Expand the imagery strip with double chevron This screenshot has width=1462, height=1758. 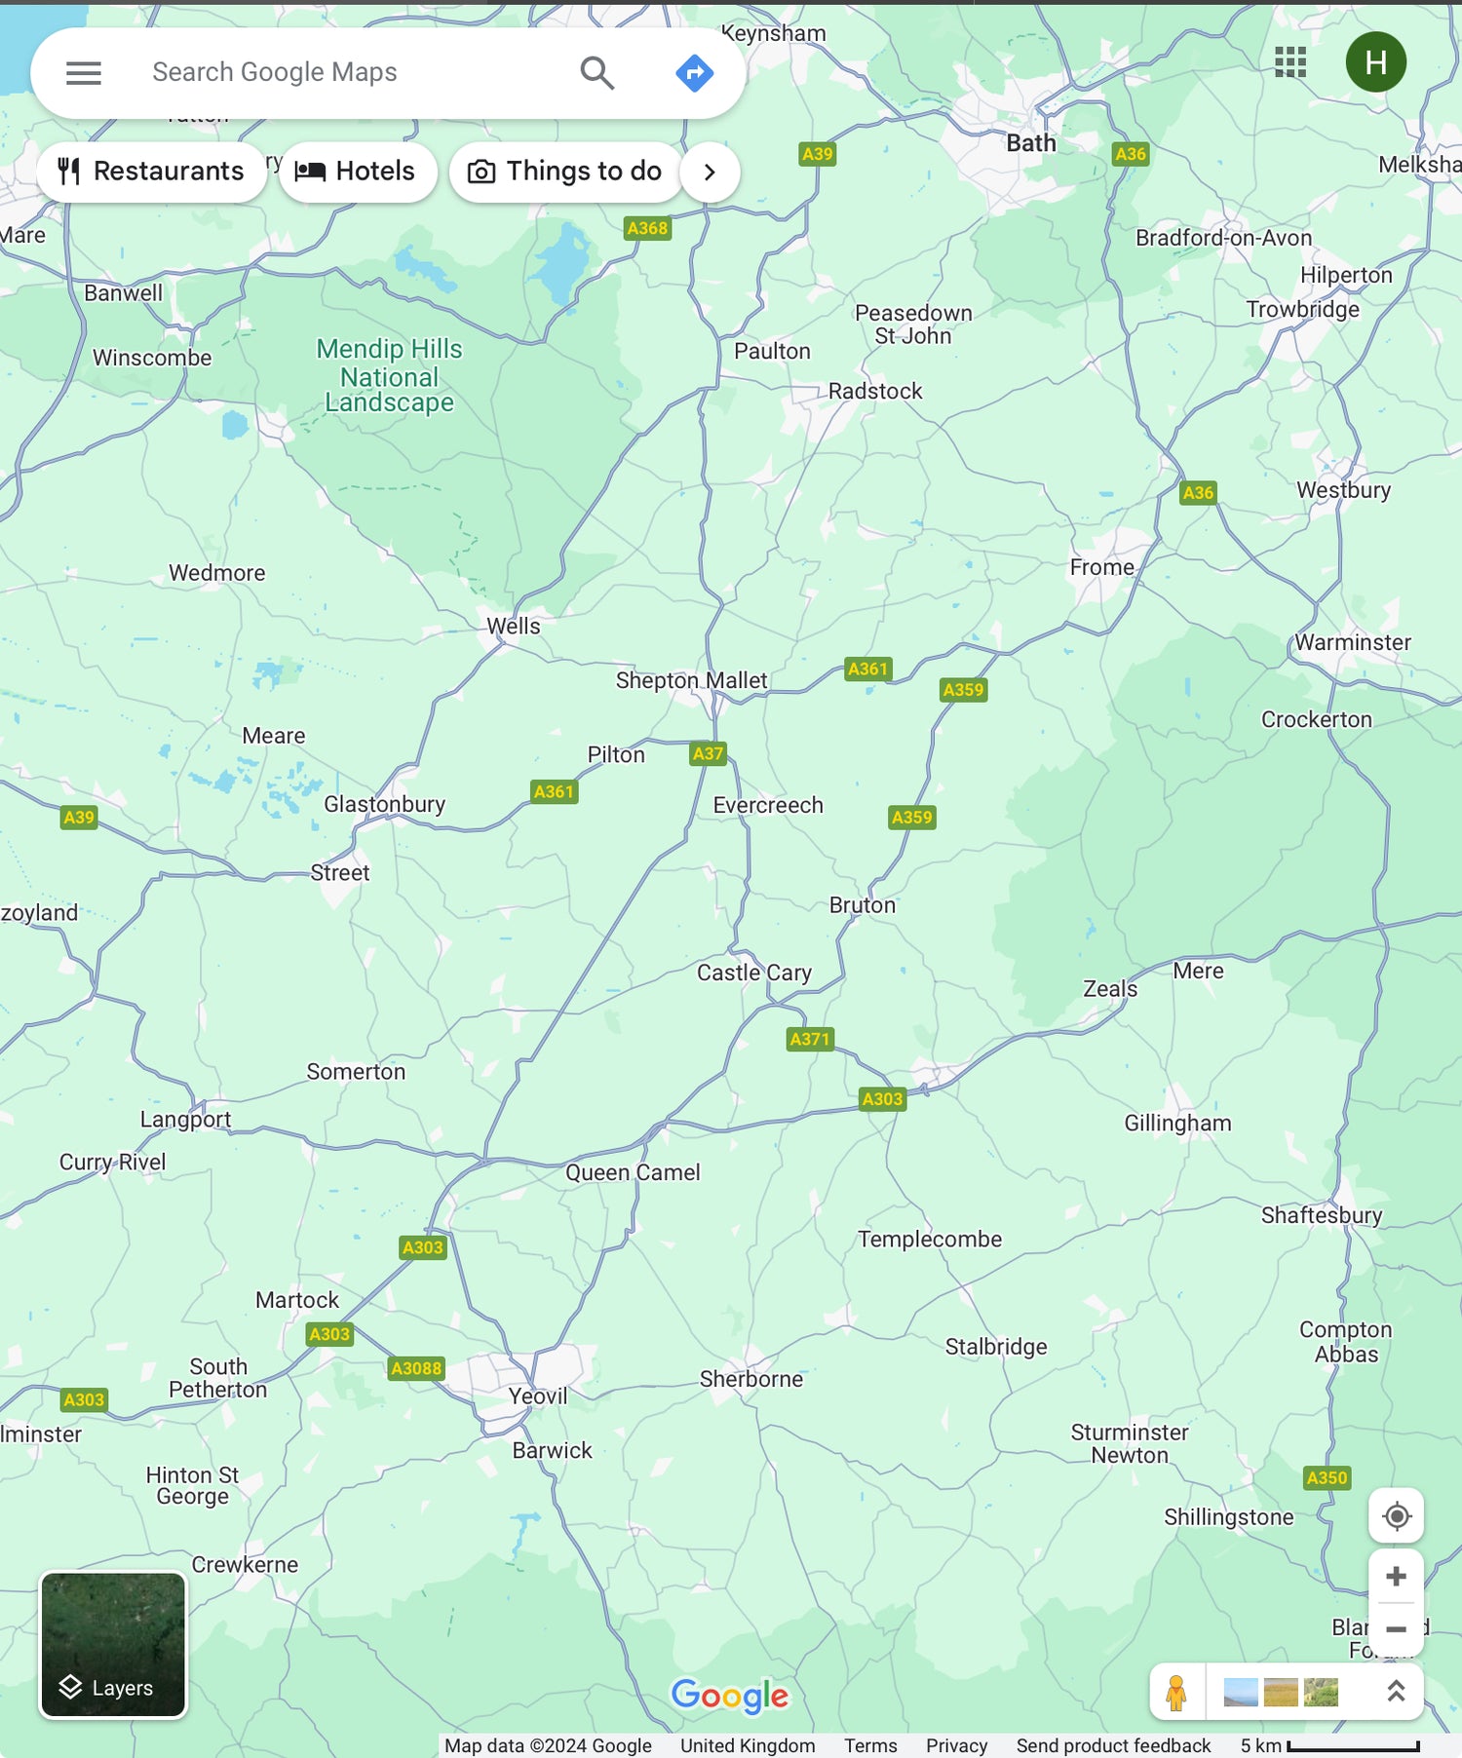tap(1396, 1692)
